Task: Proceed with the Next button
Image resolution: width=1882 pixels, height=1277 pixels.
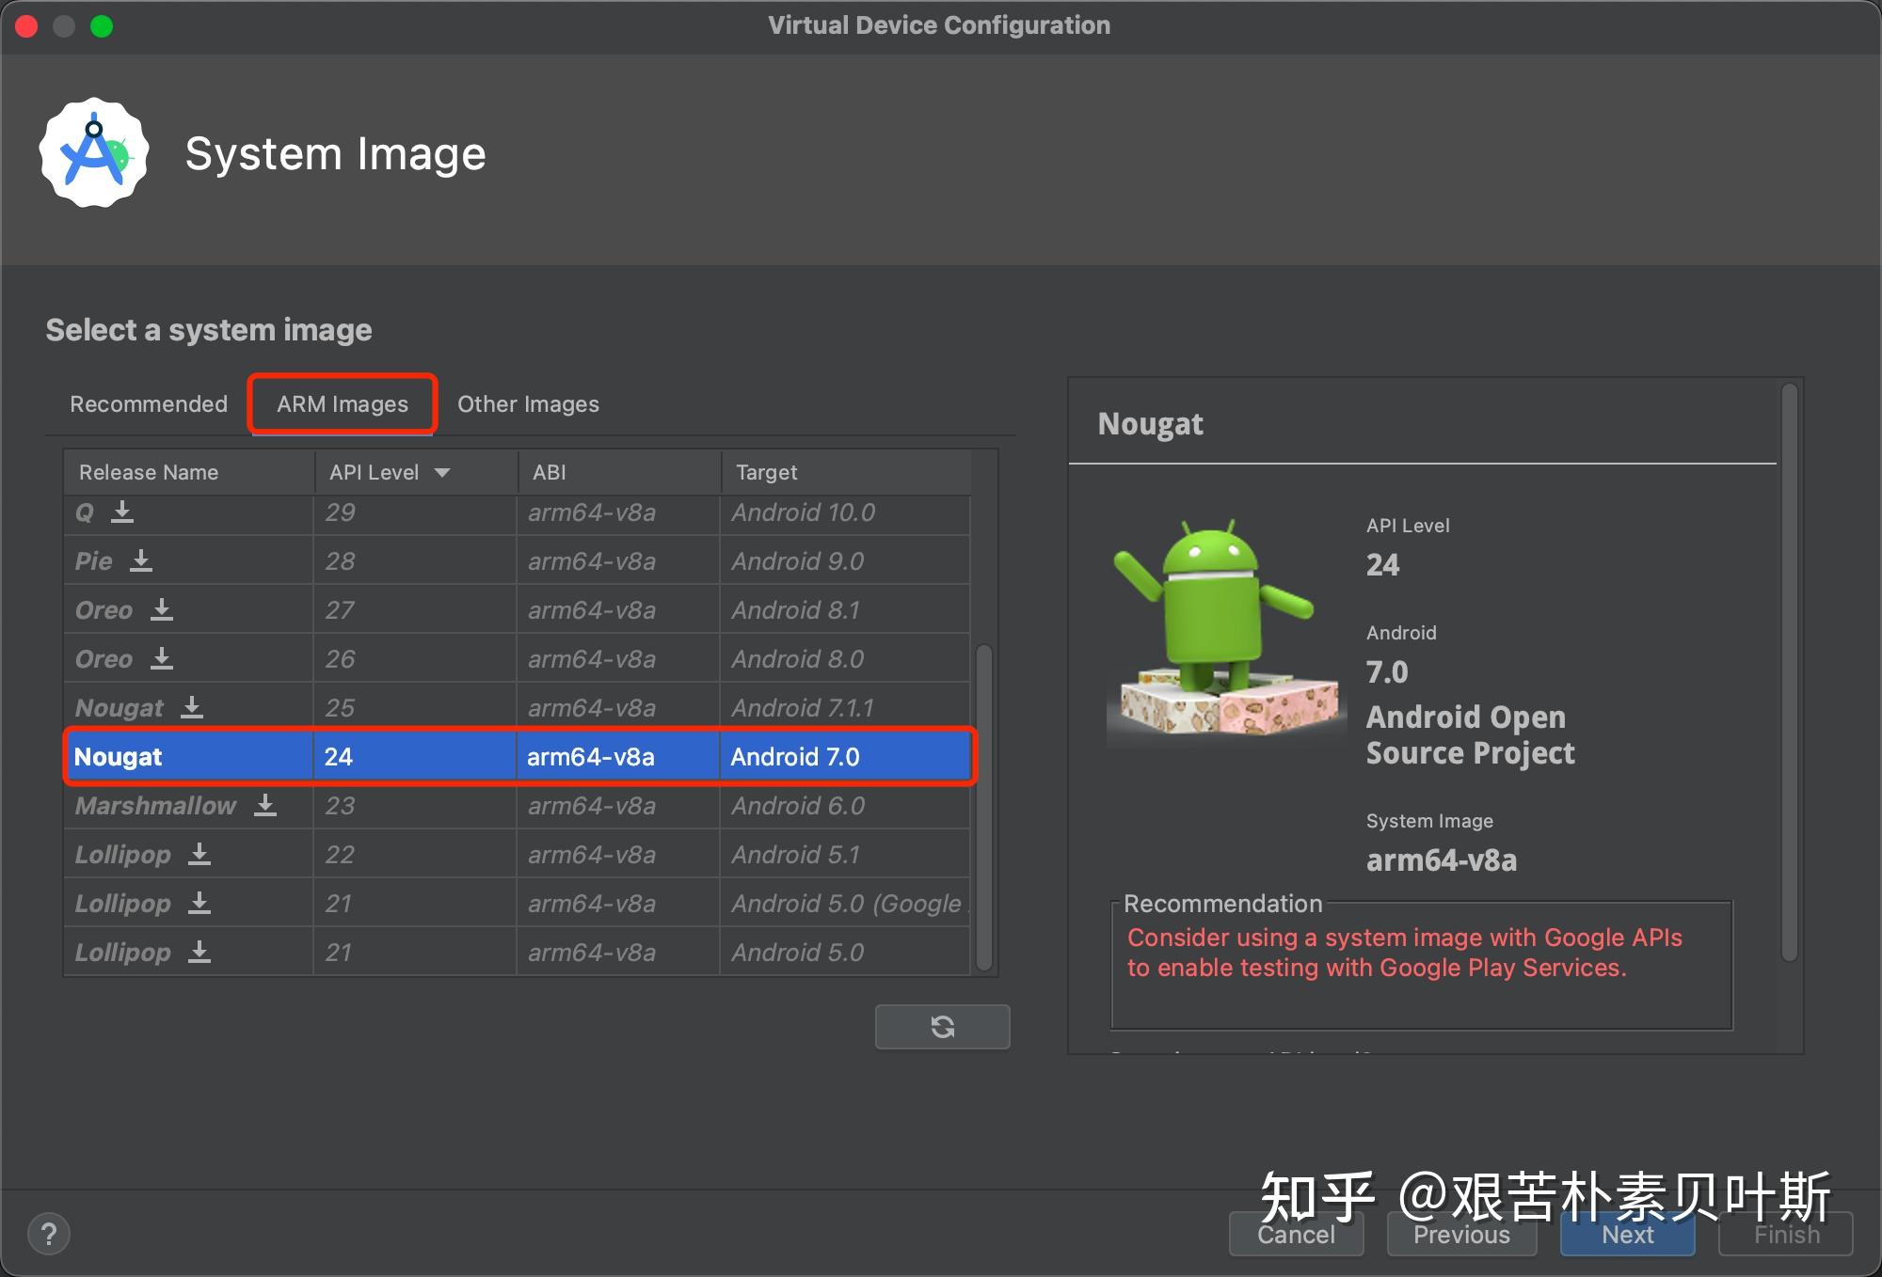Action: (x=1628, y=1234)
